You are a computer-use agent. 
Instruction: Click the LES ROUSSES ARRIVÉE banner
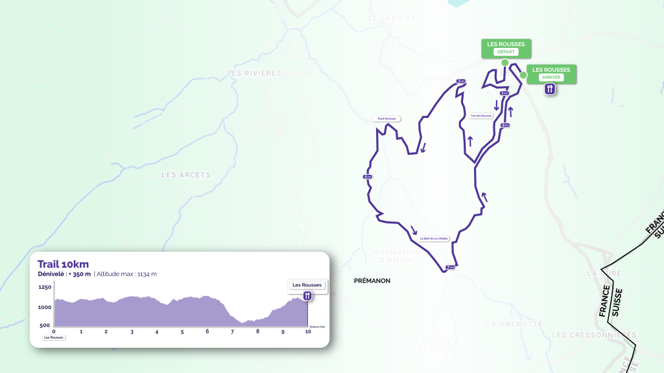[553, 74]
